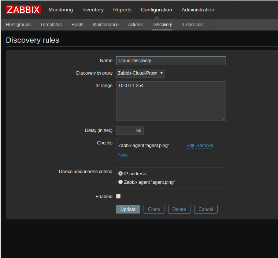Open the Maintenance tab
The image size is (278, 258).
(105, 25)
